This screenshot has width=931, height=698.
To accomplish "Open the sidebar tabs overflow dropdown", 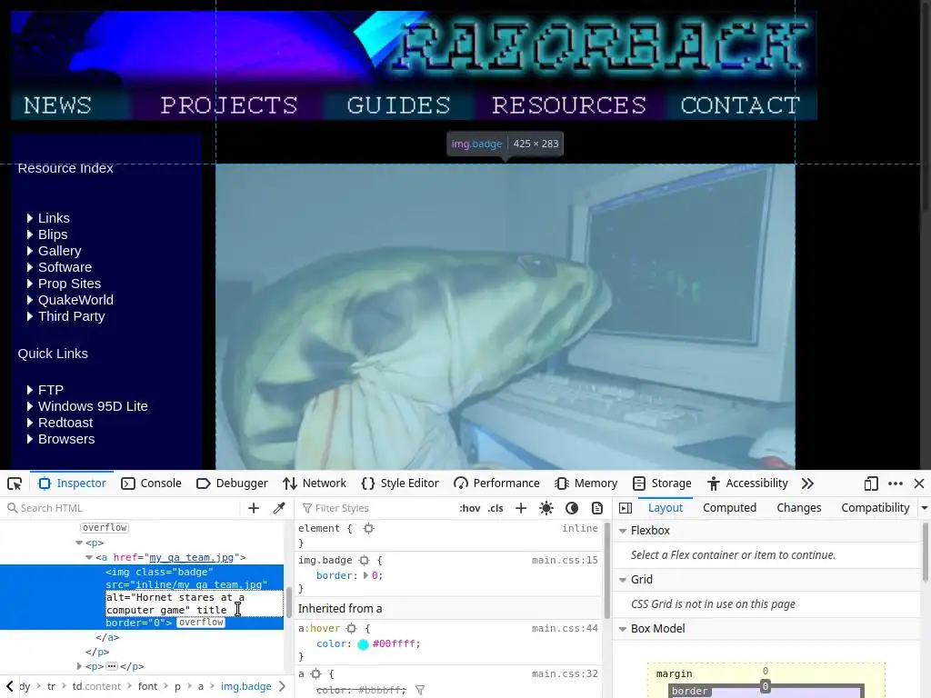I will point(925,508).
